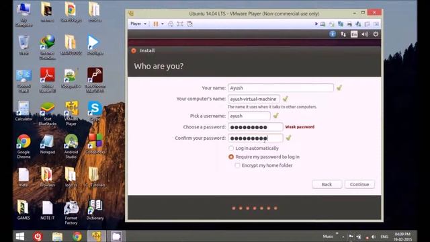Close the Install dialog with orange X
The width and height of the screenshot is (430, 242).
tap(134, 50)
